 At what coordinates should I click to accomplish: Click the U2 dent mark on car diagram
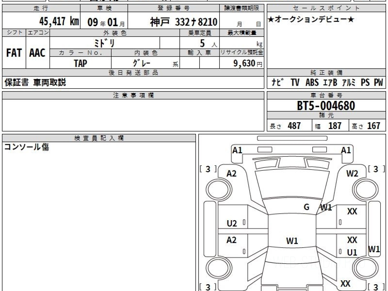click(x=232, y=223)
